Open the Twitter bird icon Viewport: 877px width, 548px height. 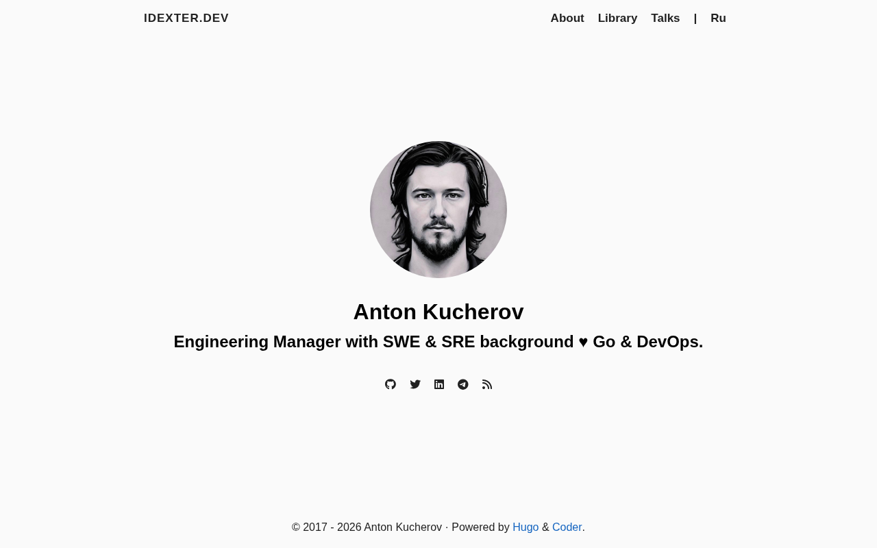point(415,384)
